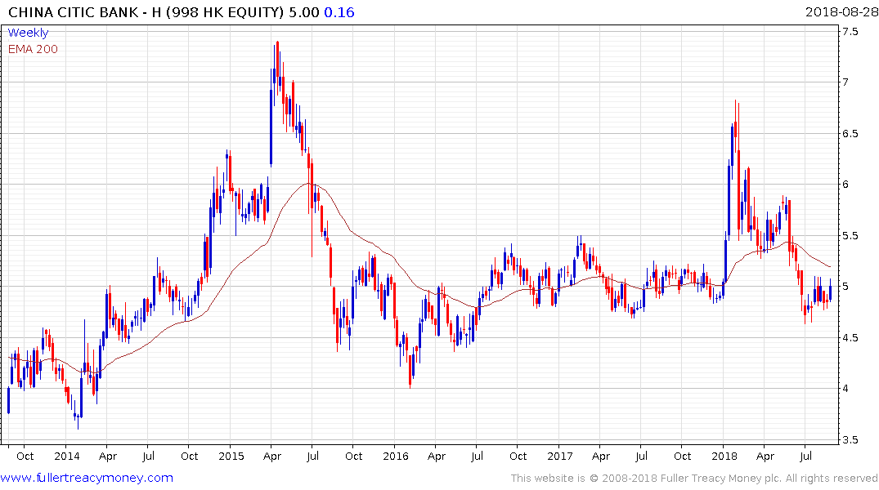Select the 'Weekly' interval label
Viewport: 879px width, 490px height.
pos(28,33)
